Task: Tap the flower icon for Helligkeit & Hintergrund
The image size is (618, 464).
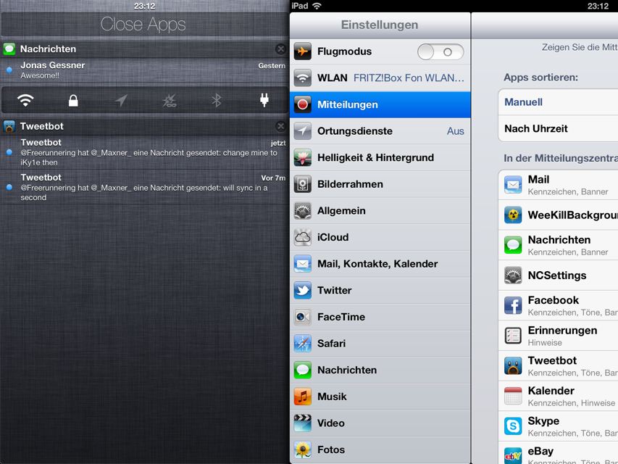Action: [x=302, y=157]
